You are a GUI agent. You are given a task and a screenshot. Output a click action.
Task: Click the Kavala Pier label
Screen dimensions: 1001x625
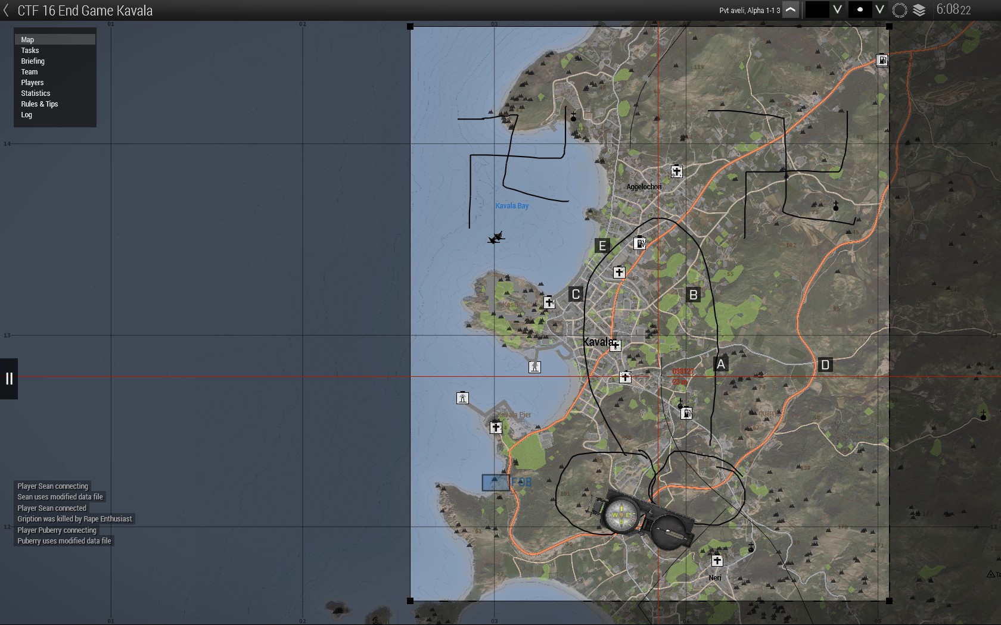click(514, 415)
